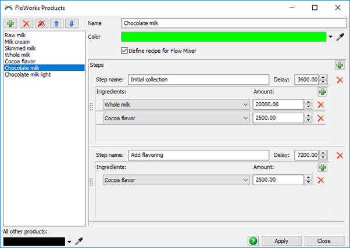Open All other products color dropdown
Image resolution: width=350 pixels, height=248 pixels.
coord(69,241)
